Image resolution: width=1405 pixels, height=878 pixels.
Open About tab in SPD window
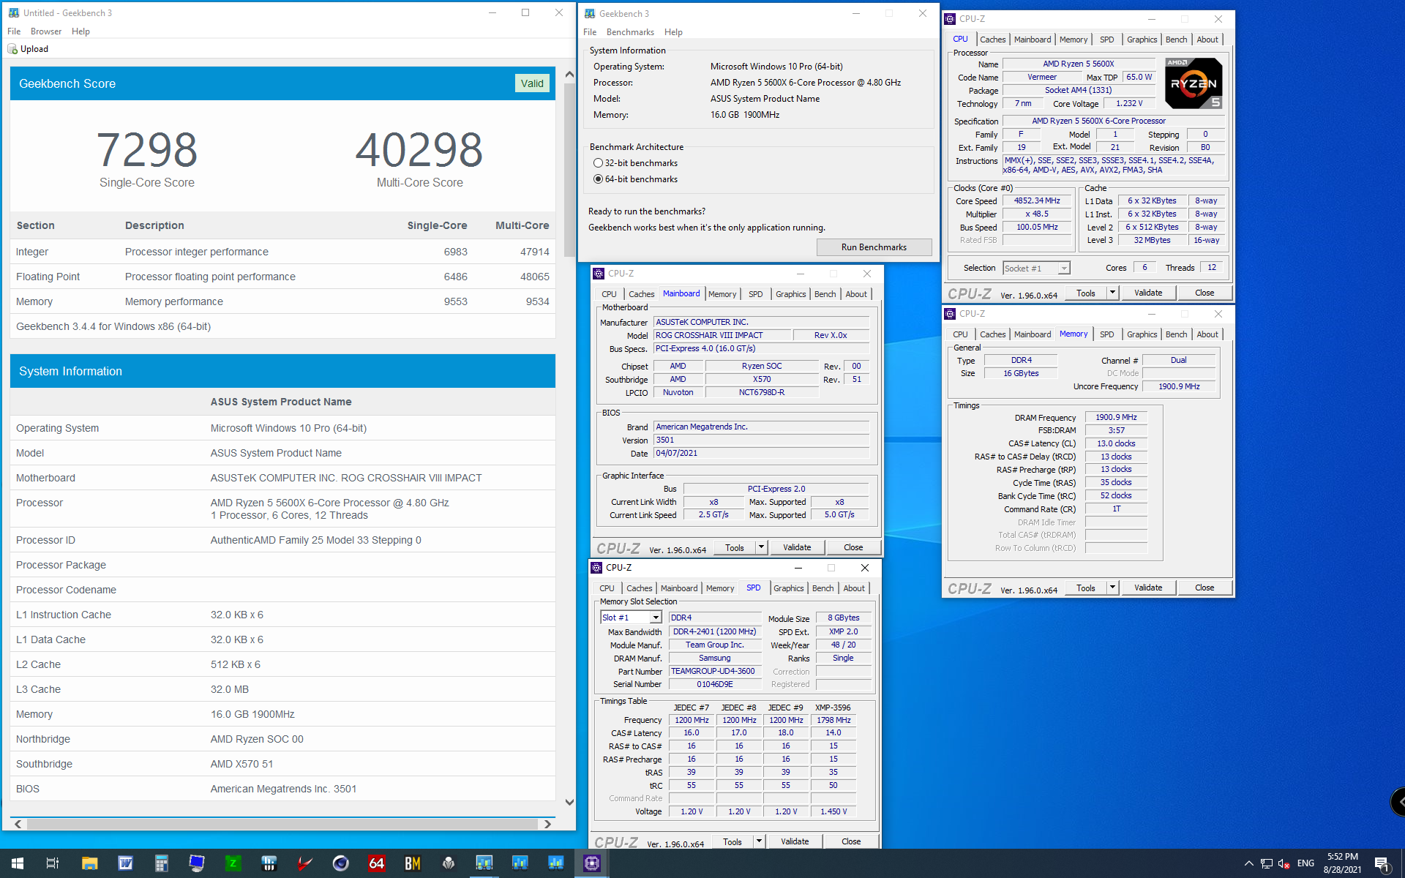click(854, 588)
